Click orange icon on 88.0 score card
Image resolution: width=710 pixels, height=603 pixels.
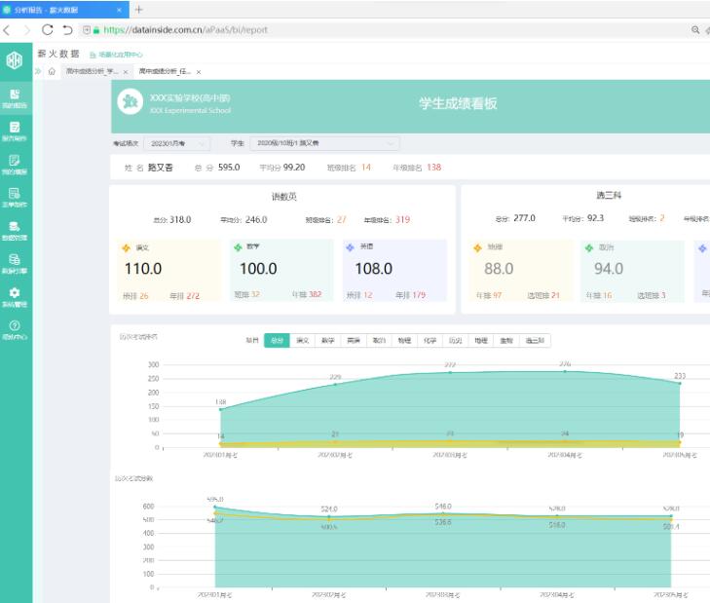pyautogui.click(x=477, y=247)
